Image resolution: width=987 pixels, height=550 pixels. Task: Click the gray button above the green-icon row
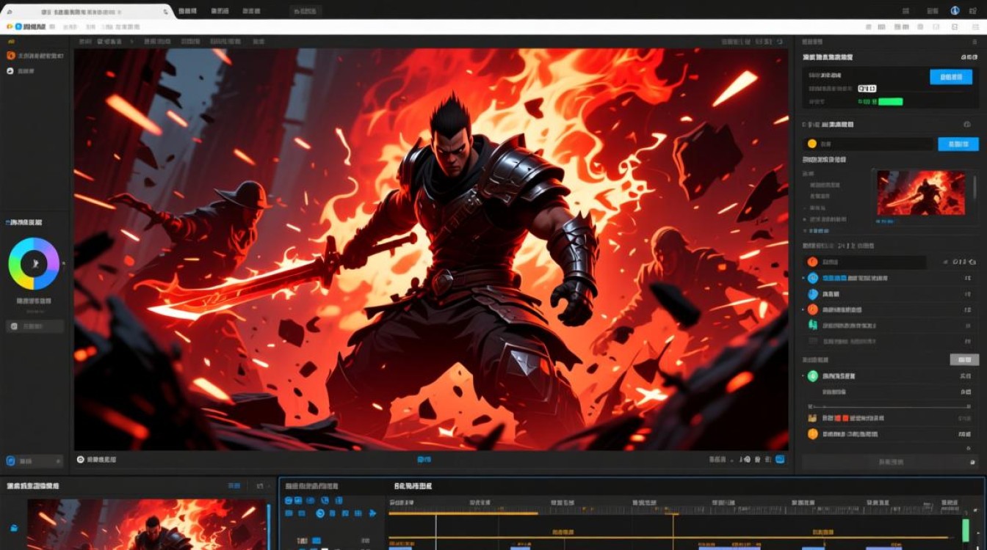pos(963,359)
